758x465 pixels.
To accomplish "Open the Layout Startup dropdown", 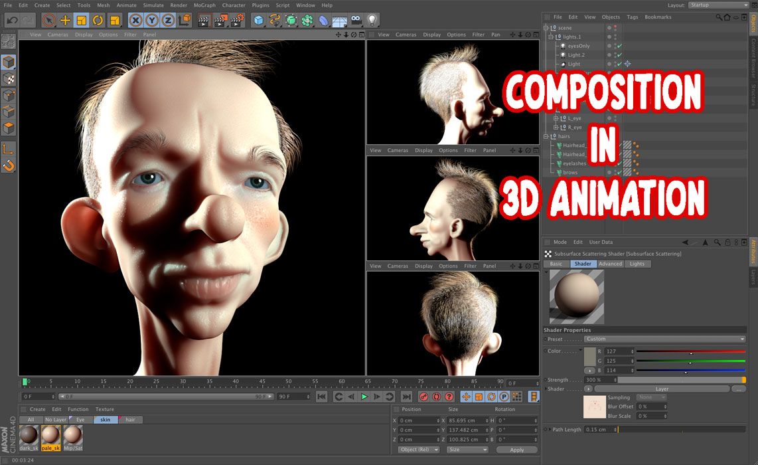I will (x=718, y=5).
